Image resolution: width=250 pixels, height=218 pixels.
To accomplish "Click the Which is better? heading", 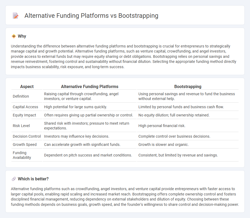I will (33, 179).
